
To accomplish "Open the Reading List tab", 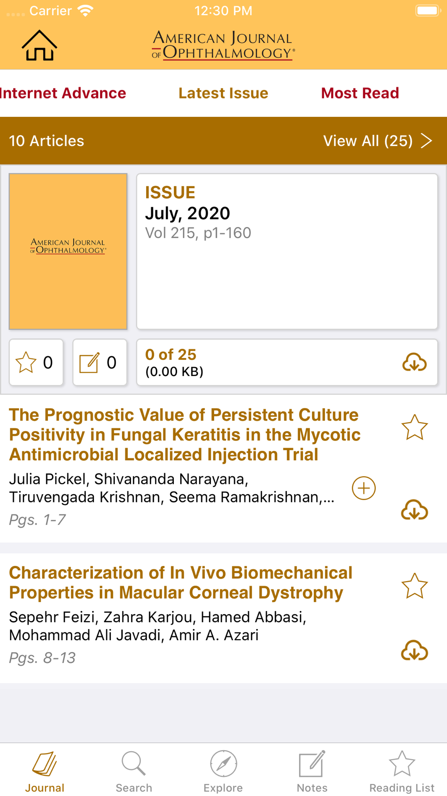I will 402,772.
